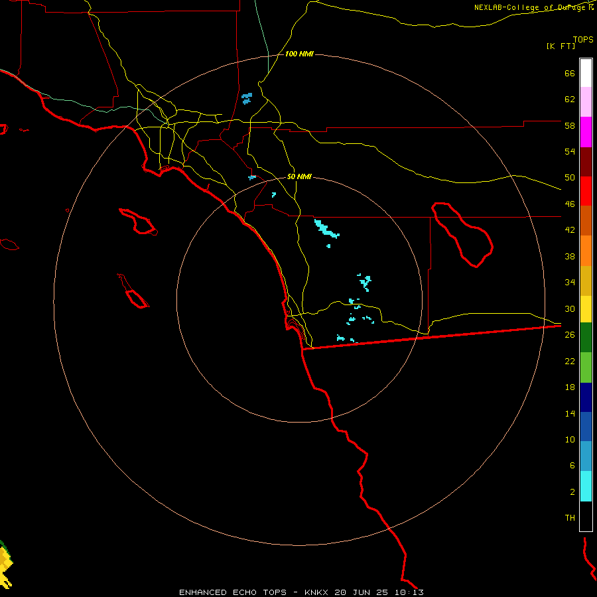Click the "50 NMI" range ring label
597x597 pixels.
[x=299, y=176]
